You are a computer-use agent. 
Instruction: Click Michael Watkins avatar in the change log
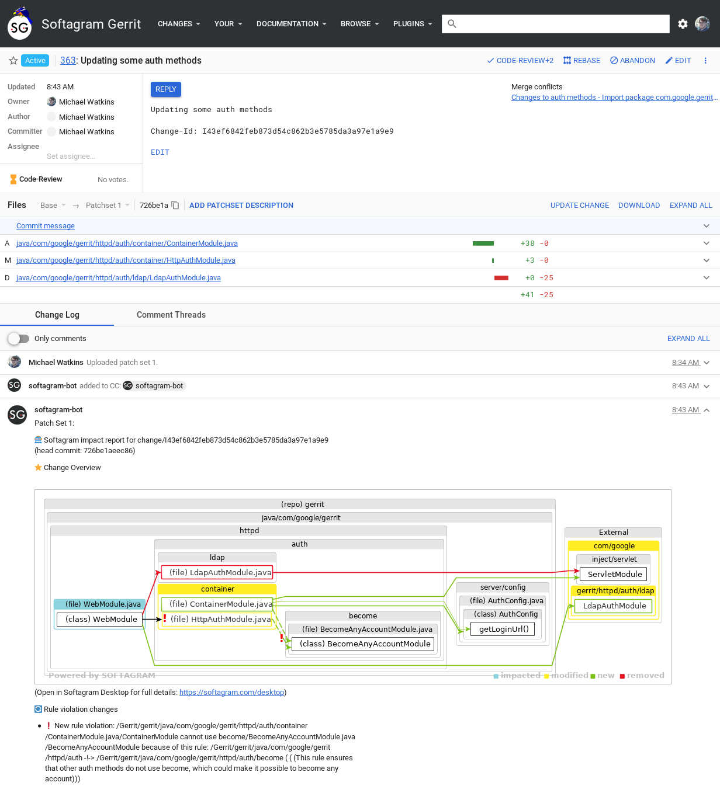tap(15, 362)
